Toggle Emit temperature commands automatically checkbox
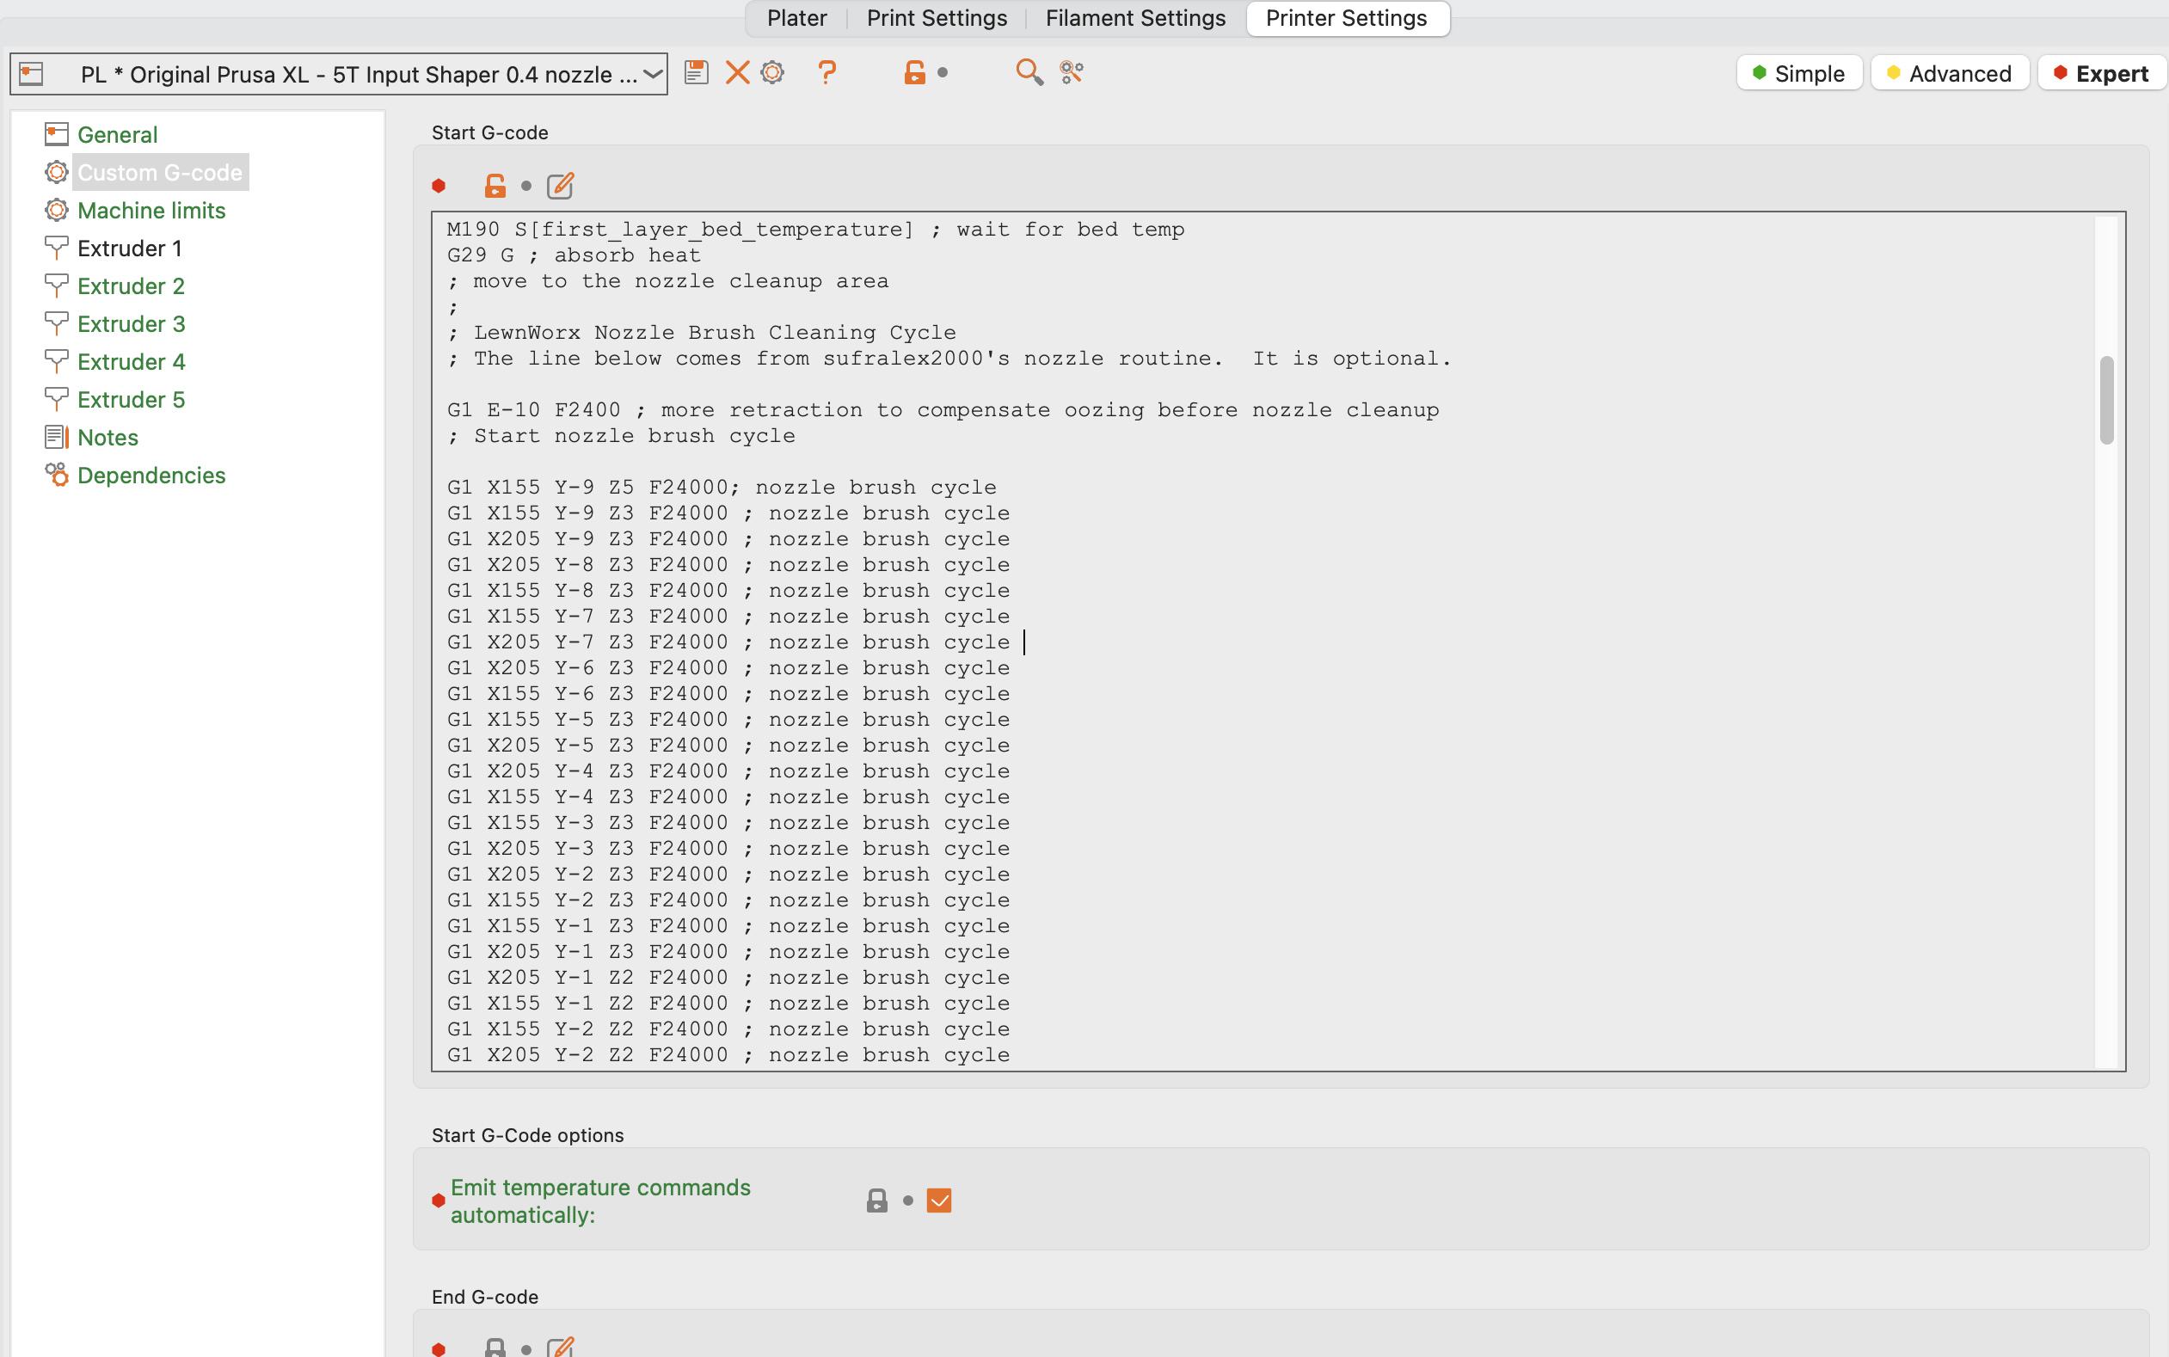This screenshot has height=1357, width=2169. pyautogui.click(x=938, y=1200)
